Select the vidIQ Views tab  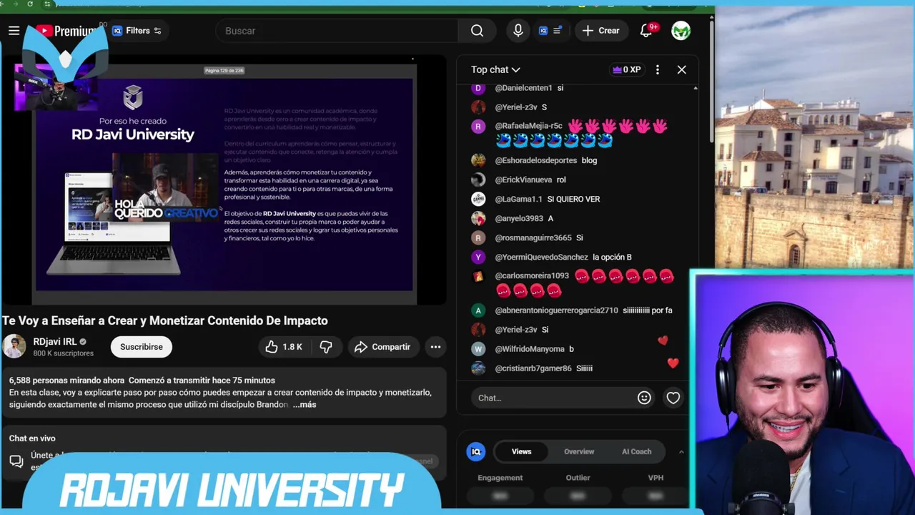tap(521, 451)
